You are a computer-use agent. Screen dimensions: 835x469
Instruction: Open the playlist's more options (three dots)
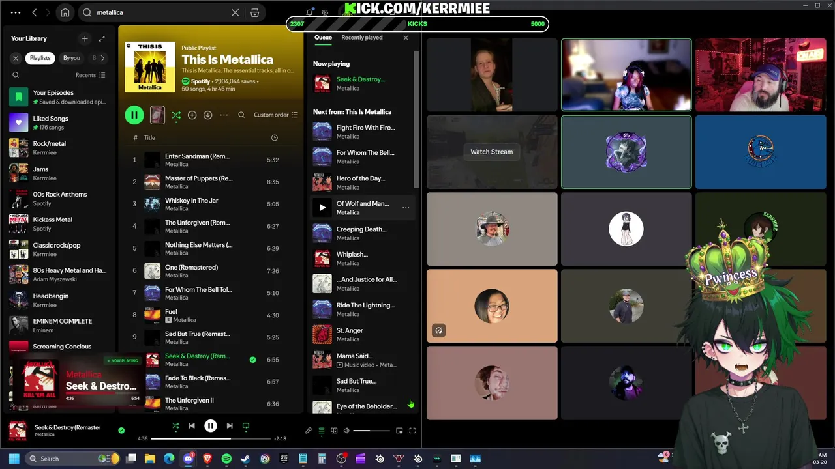pyautogui.click(x=224, y=115)
